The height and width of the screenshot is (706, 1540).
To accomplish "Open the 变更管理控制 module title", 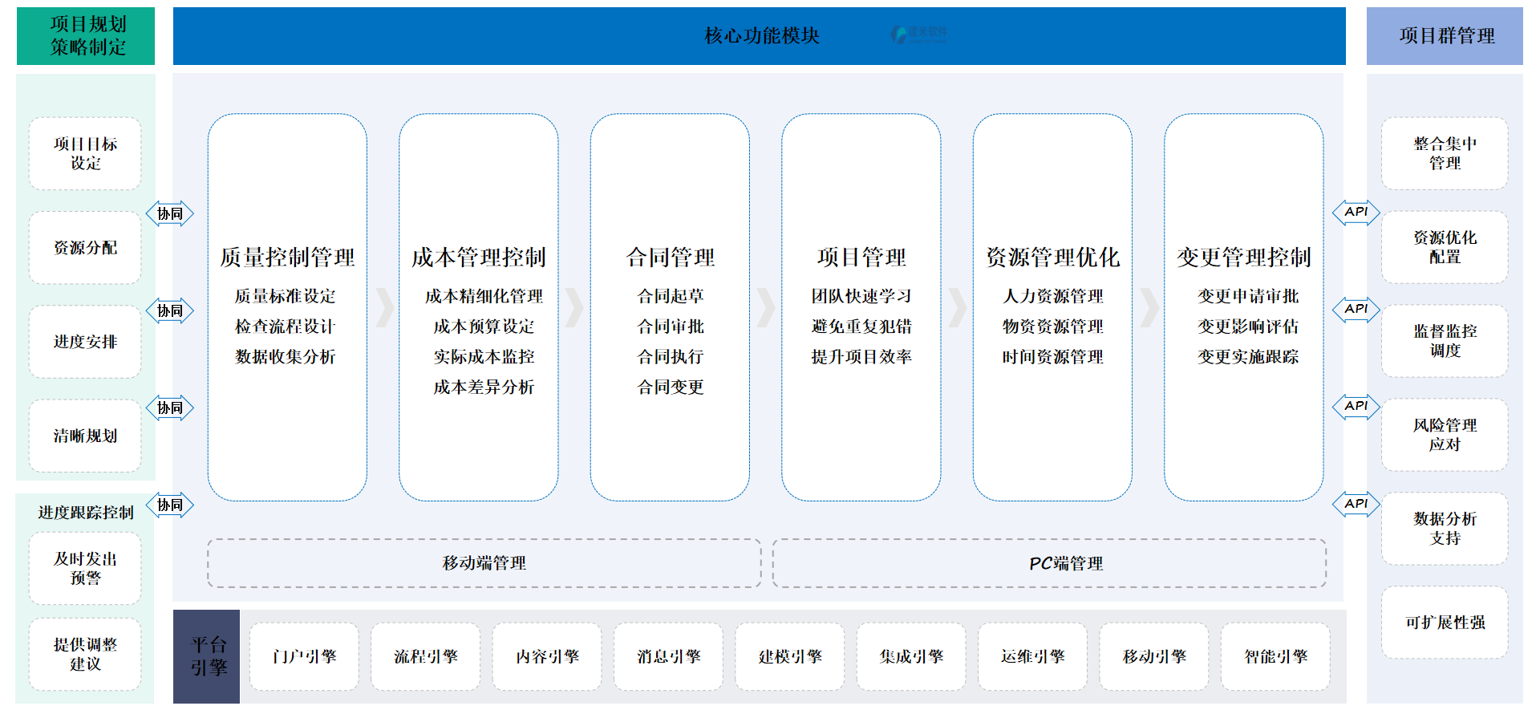I will pos(1244,257).
